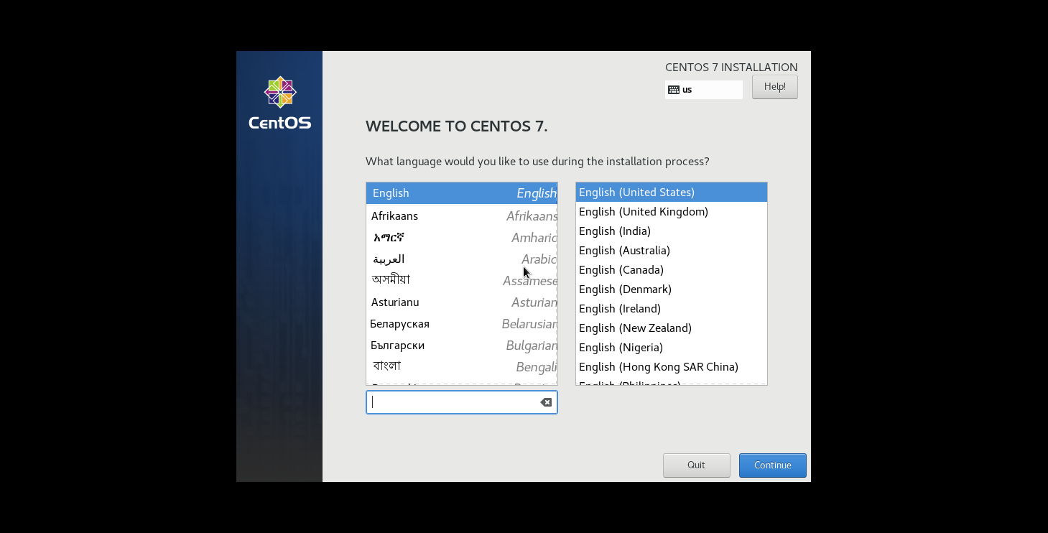Pick the Arabic language entry
The height and width of the screenshot is (533, 1048).
462,259
